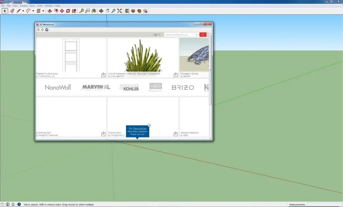Dismiss the Terms of Use popup

point(149,125)
